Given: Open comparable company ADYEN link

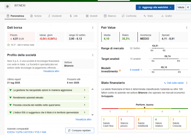Looking at the screenshot, I should tap(28, 132).
